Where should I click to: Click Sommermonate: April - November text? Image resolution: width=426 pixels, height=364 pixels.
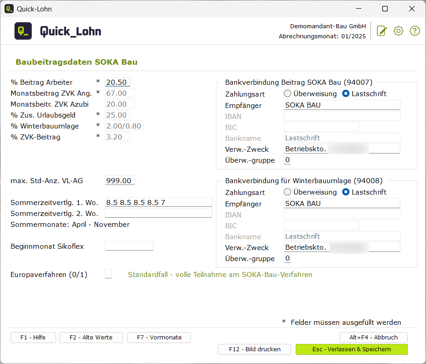[70, 225]
